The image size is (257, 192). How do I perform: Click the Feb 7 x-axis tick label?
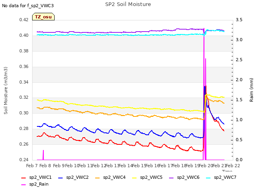pos(32,166)
